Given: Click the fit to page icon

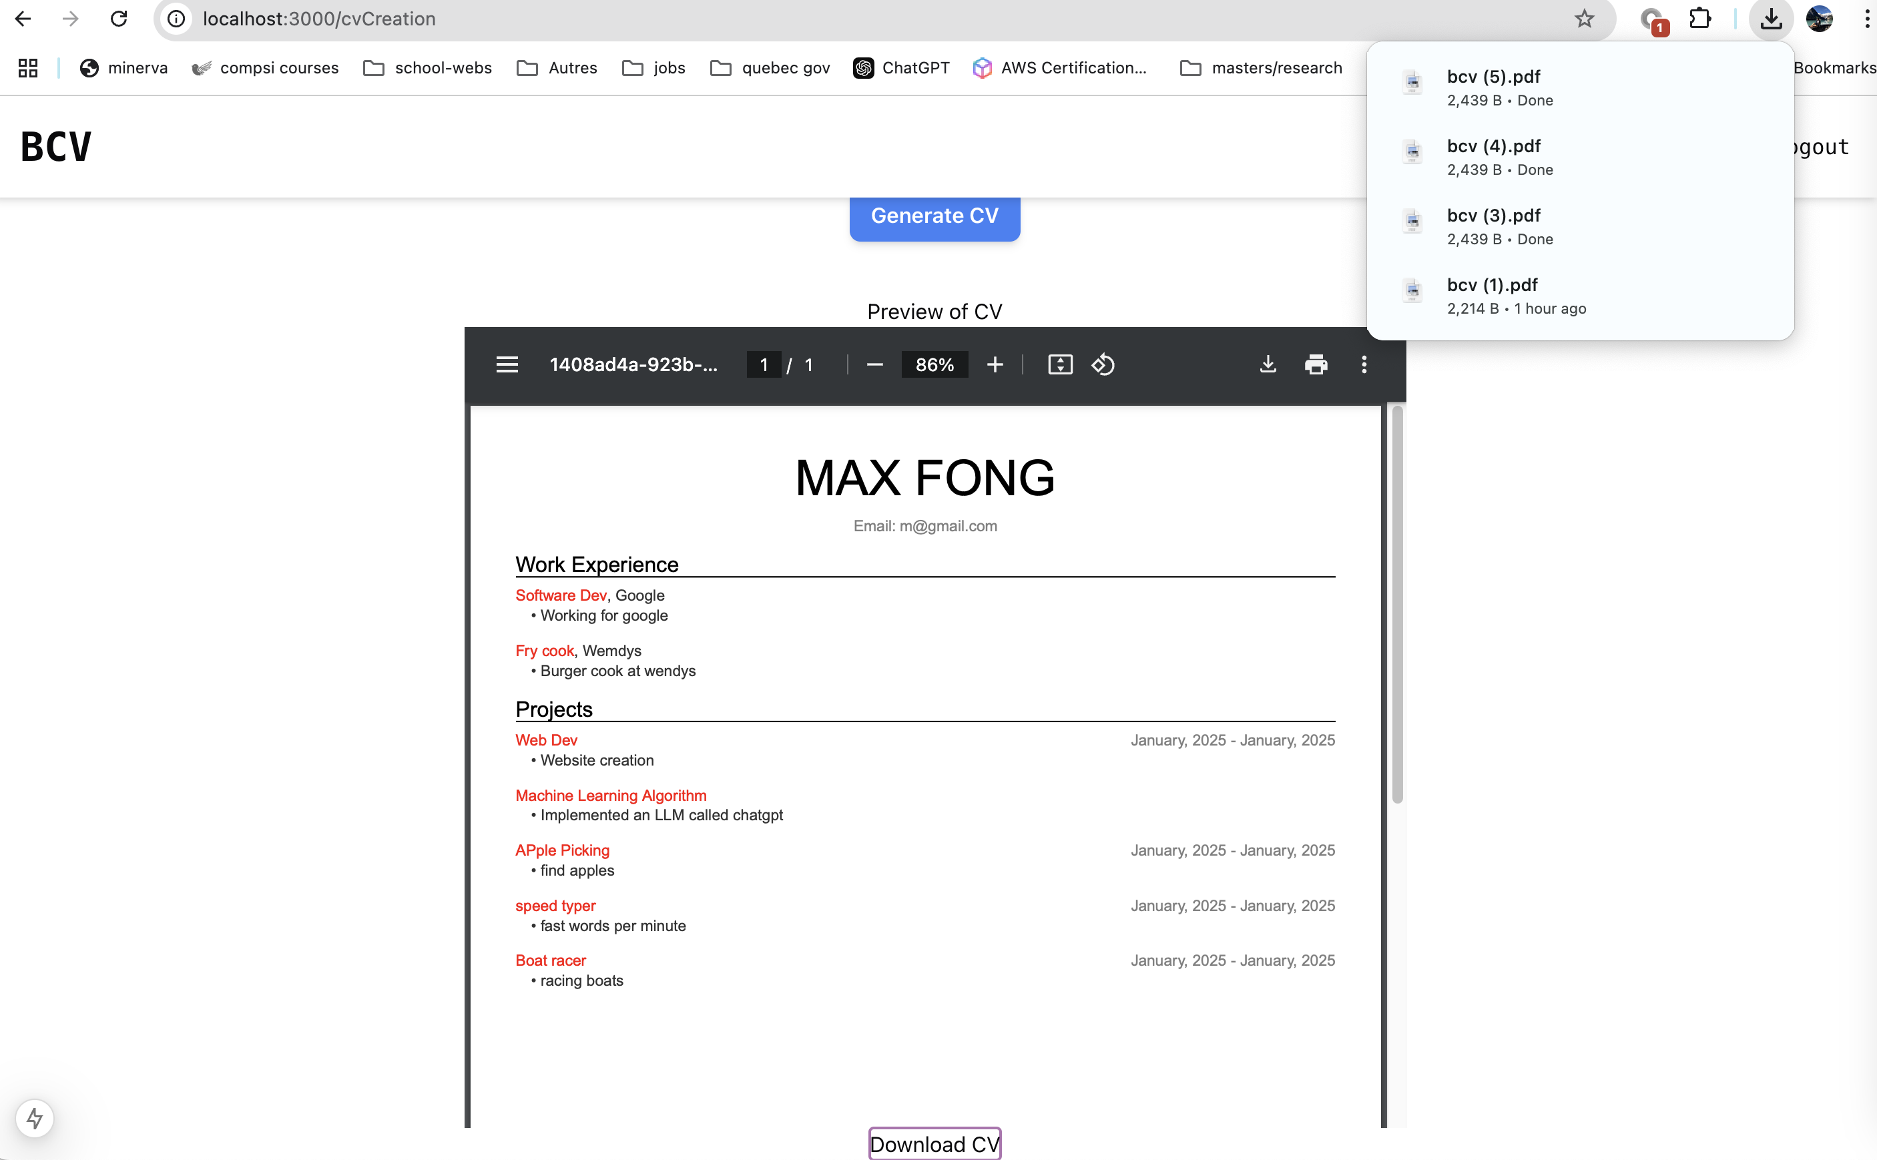Looking at the screenshot, I should pos(1060,364).
